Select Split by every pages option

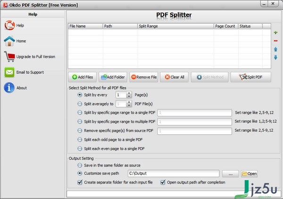(80, 95)
